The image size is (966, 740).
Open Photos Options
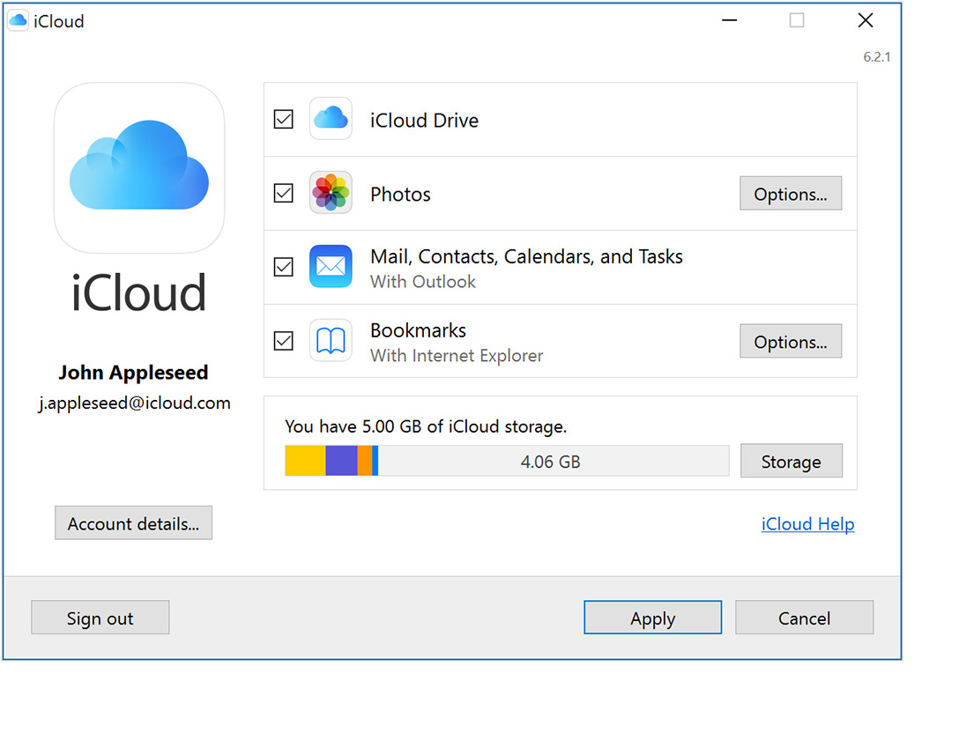point(791,193)
